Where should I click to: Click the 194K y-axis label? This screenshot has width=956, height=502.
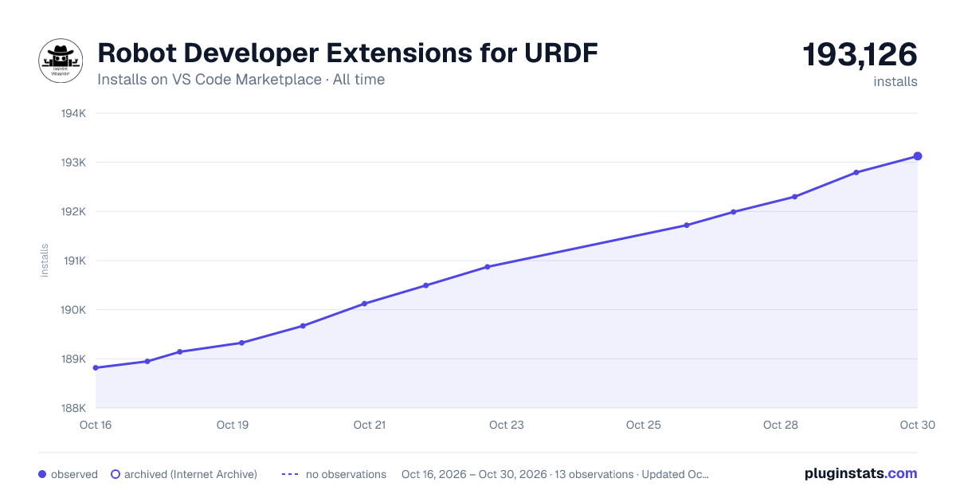(73, 113)
